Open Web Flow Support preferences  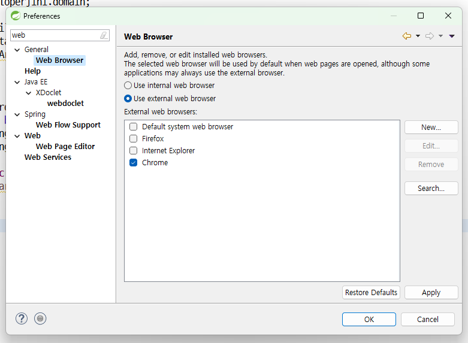coord(68,125)
